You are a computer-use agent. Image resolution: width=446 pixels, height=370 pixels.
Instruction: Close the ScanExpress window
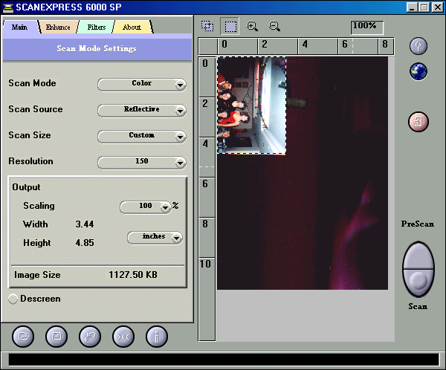pyautogui.click(x=438, y=7)
